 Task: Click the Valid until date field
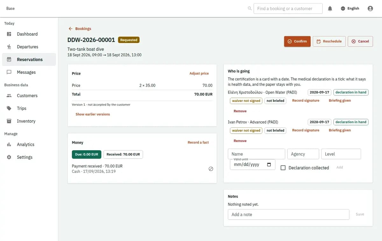tap(252, 165)
